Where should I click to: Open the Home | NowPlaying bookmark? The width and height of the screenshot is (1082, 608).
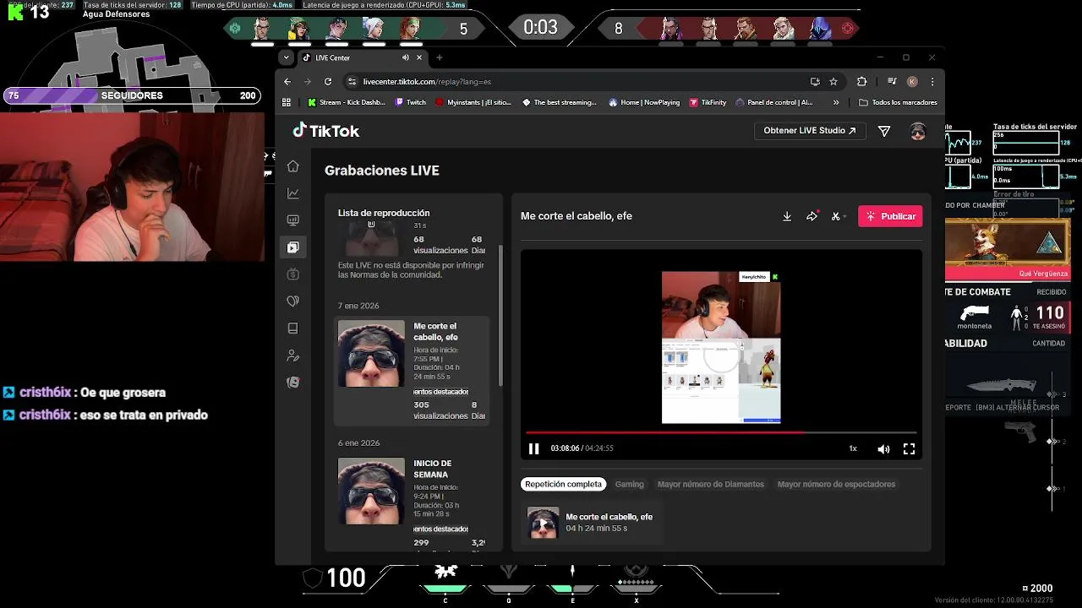click(644, 102)
